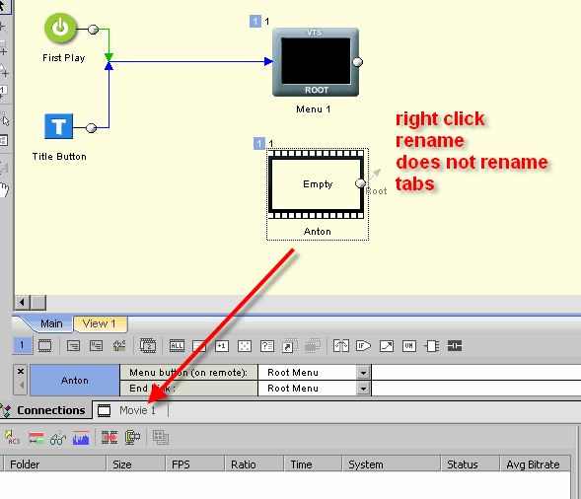This screenshot has height=499, width=581.
Task: Close the Anton properties panel with X
Action: (x=21, y=371)
